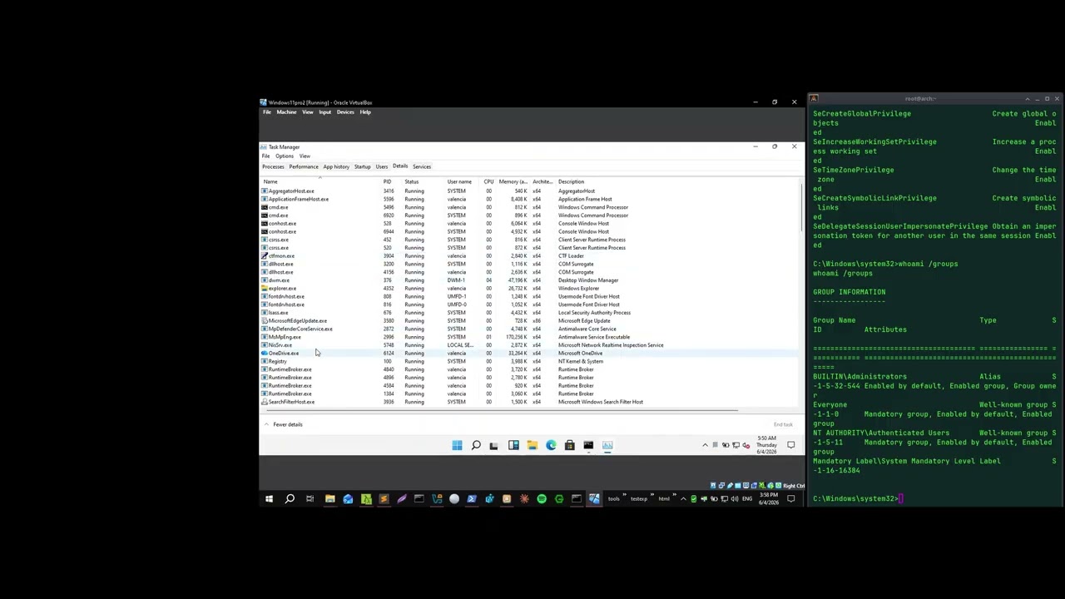The image size is (1065, 599).
Task: Open the host notification center icon
Action: 791,499
